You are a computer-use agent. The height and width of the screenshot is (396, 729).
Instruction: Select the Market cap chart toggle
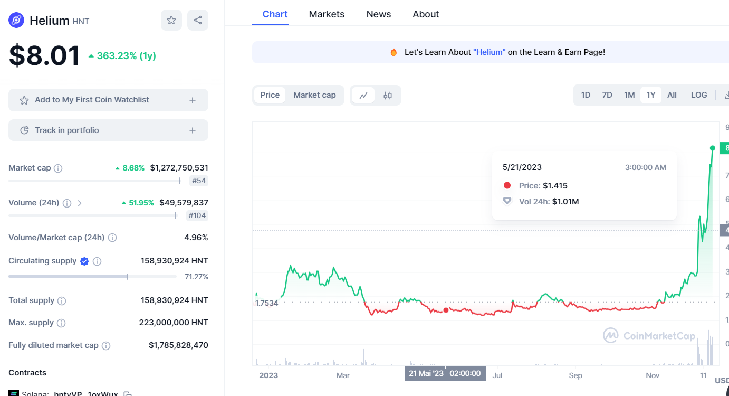[x=314, y=95]
